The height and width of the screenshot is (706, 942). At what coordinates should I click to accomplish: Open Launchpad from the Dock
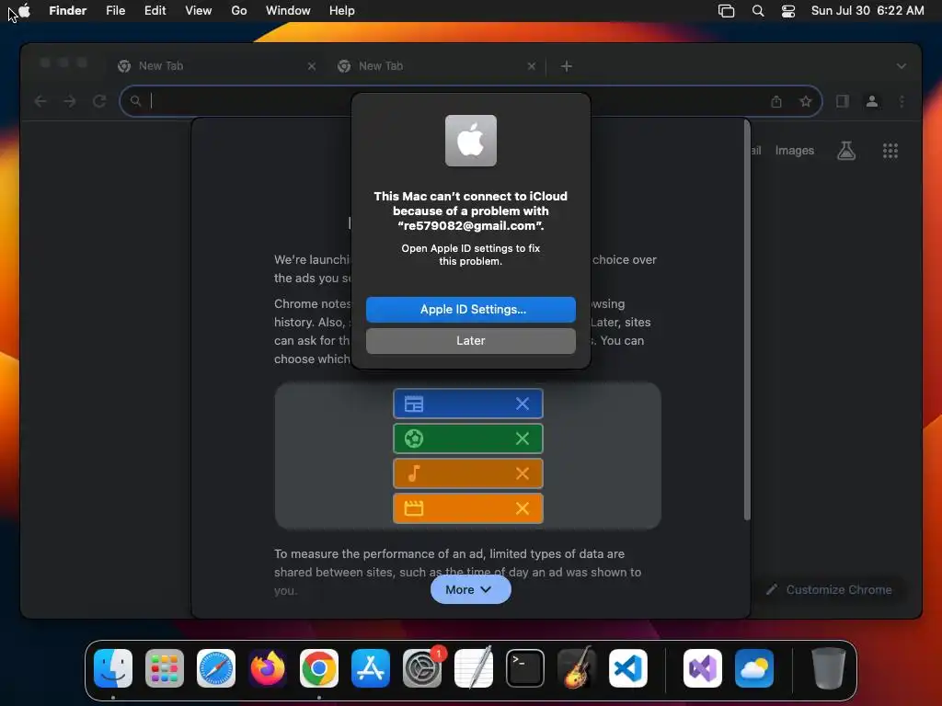[x=165, y=668]
